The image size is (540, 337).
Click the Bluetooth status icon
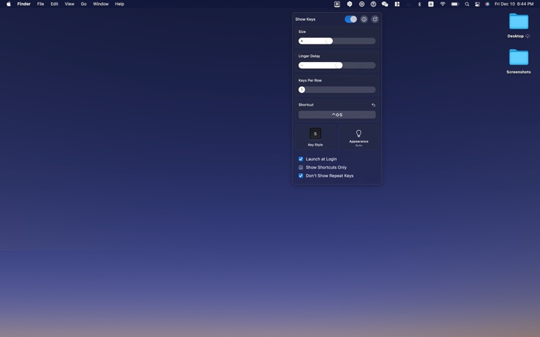click(419, 4)
